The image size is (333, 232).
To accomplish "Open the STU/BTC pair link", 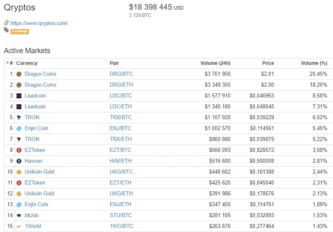I will point(121,215).
